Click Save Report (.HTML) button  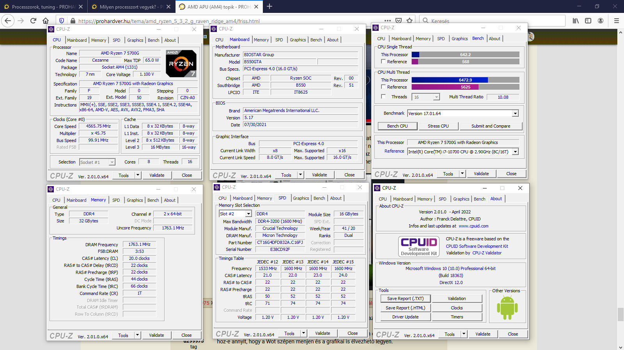click(x=405, y=308)
